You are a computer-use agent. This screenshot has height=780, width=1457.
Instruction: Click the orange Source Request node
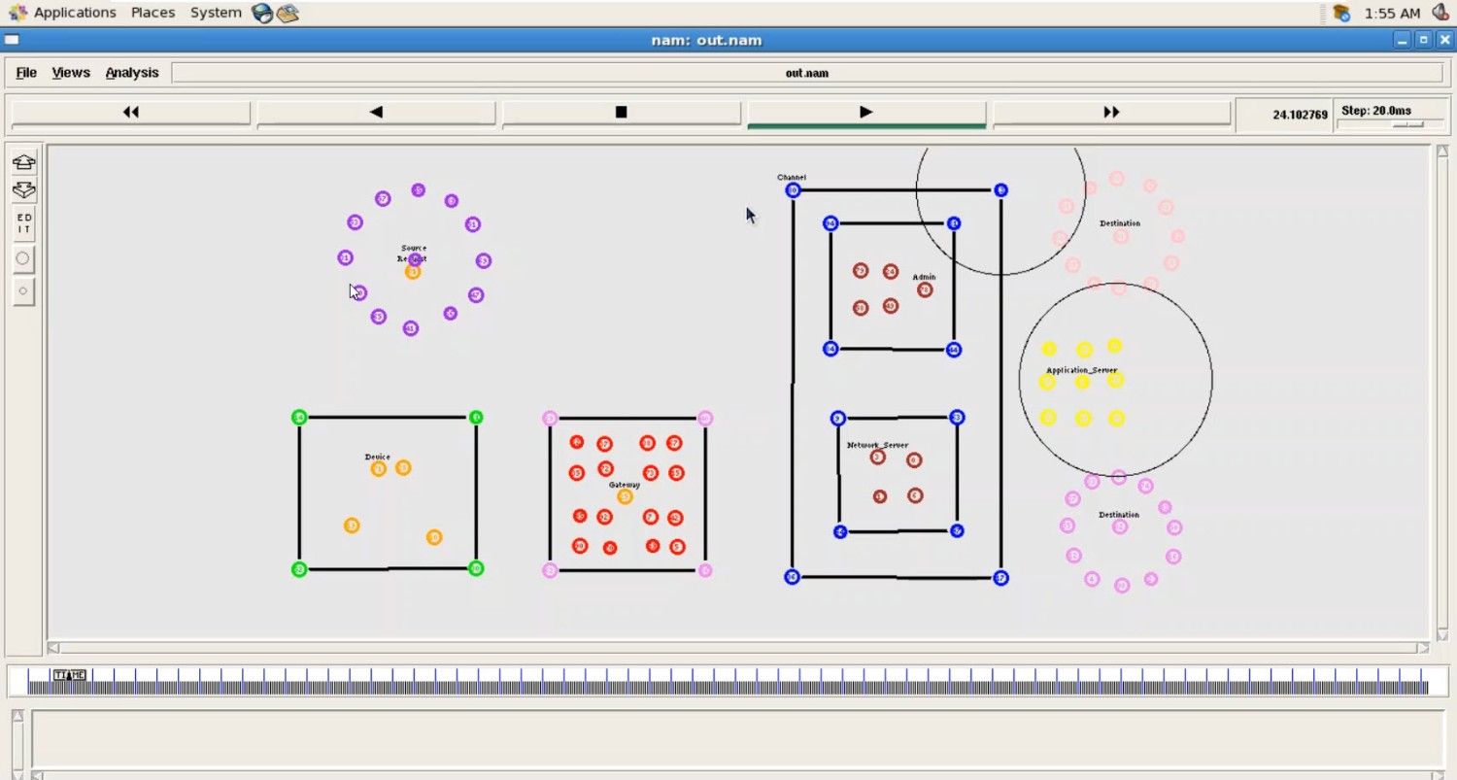pyautogui.click(x=413, y=273)
